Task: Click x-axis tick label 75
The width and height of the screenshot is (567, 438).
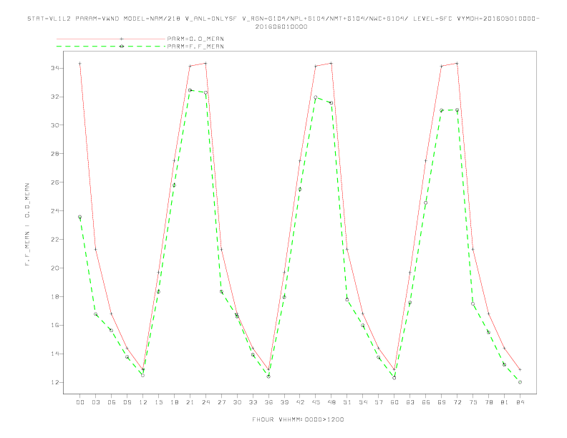Action: tap(473, 402)
